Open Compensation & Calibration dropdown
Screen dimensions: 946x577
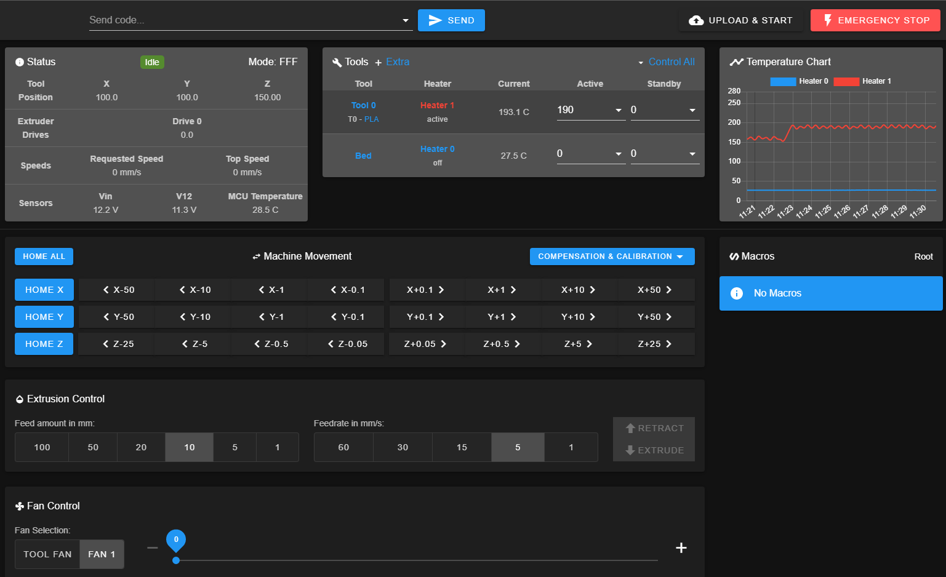pos(612,257)
